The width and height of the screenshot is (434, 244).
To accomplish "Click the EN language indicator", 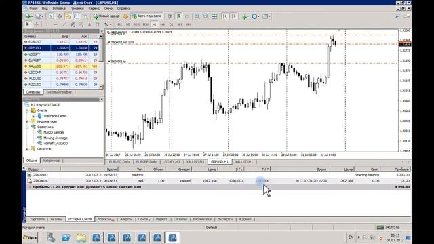I will [x=351, y=237].
